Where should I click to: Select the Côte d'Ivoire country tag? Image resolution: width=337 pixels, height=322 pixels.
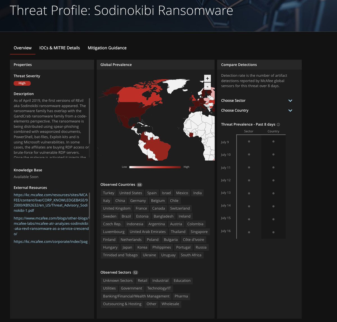point(193,239)
